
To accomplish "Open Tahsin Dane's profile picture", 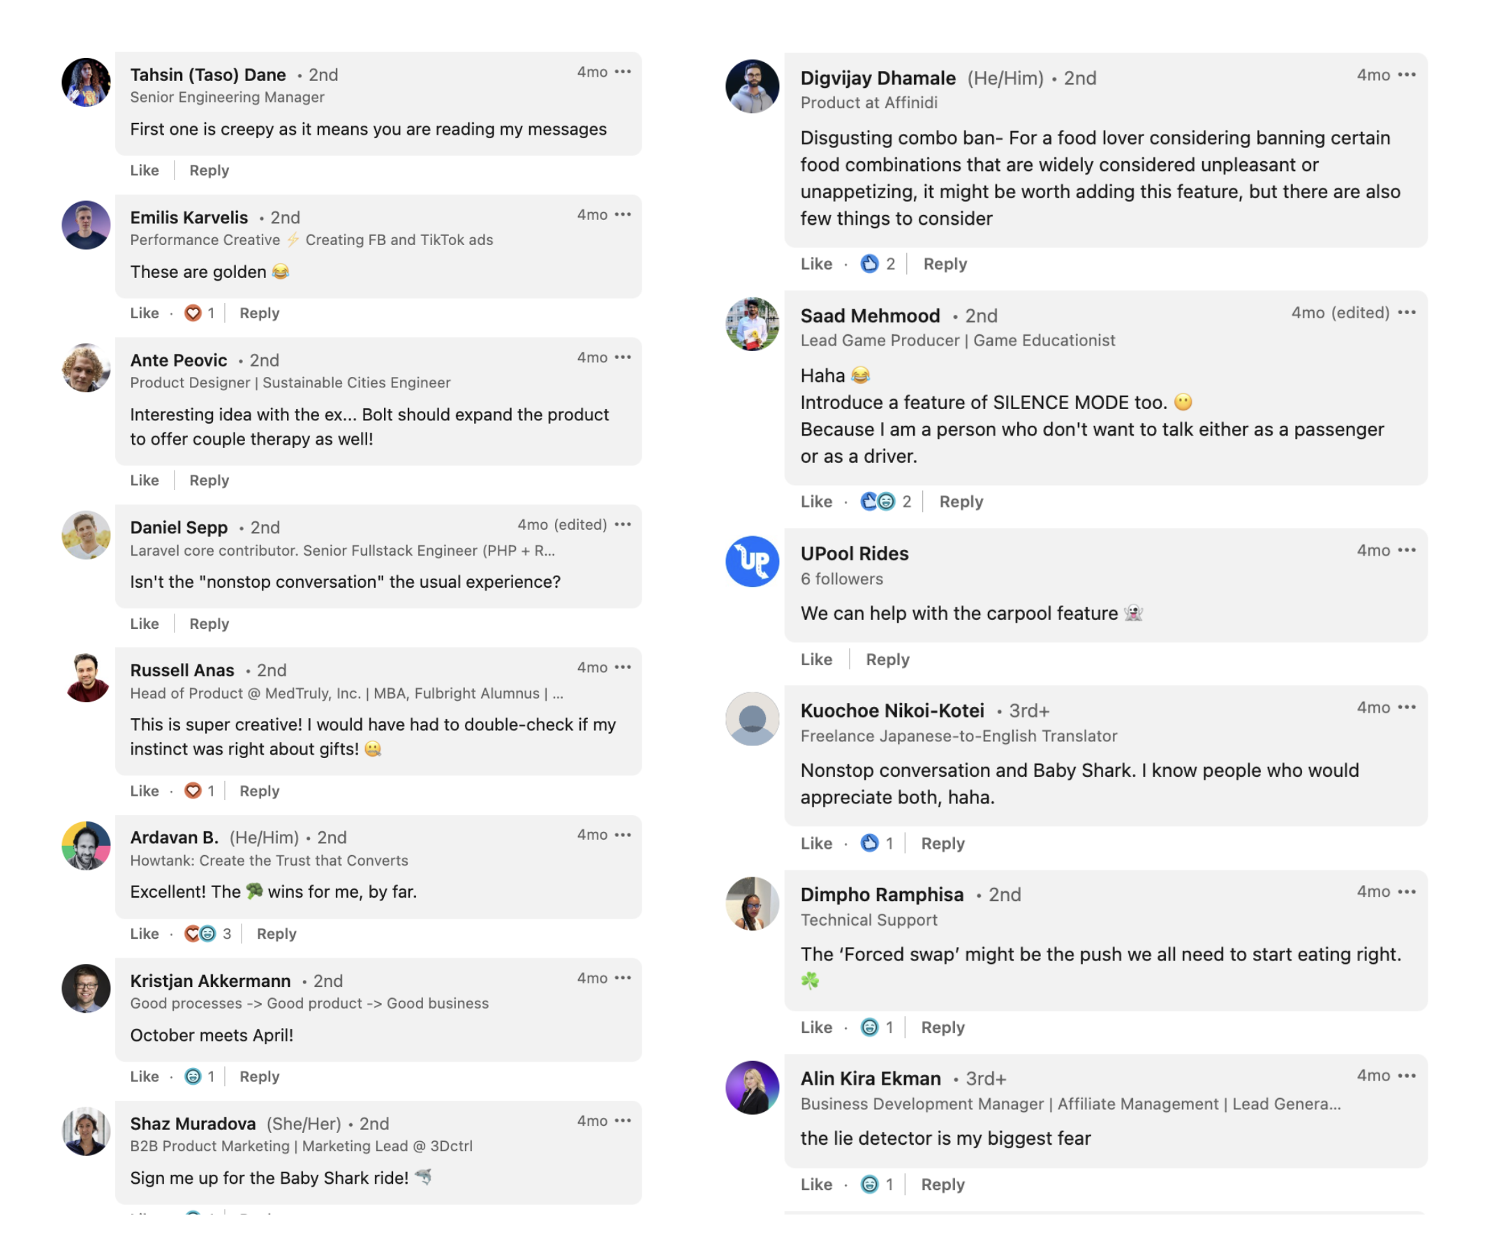I will click(86, 82).
